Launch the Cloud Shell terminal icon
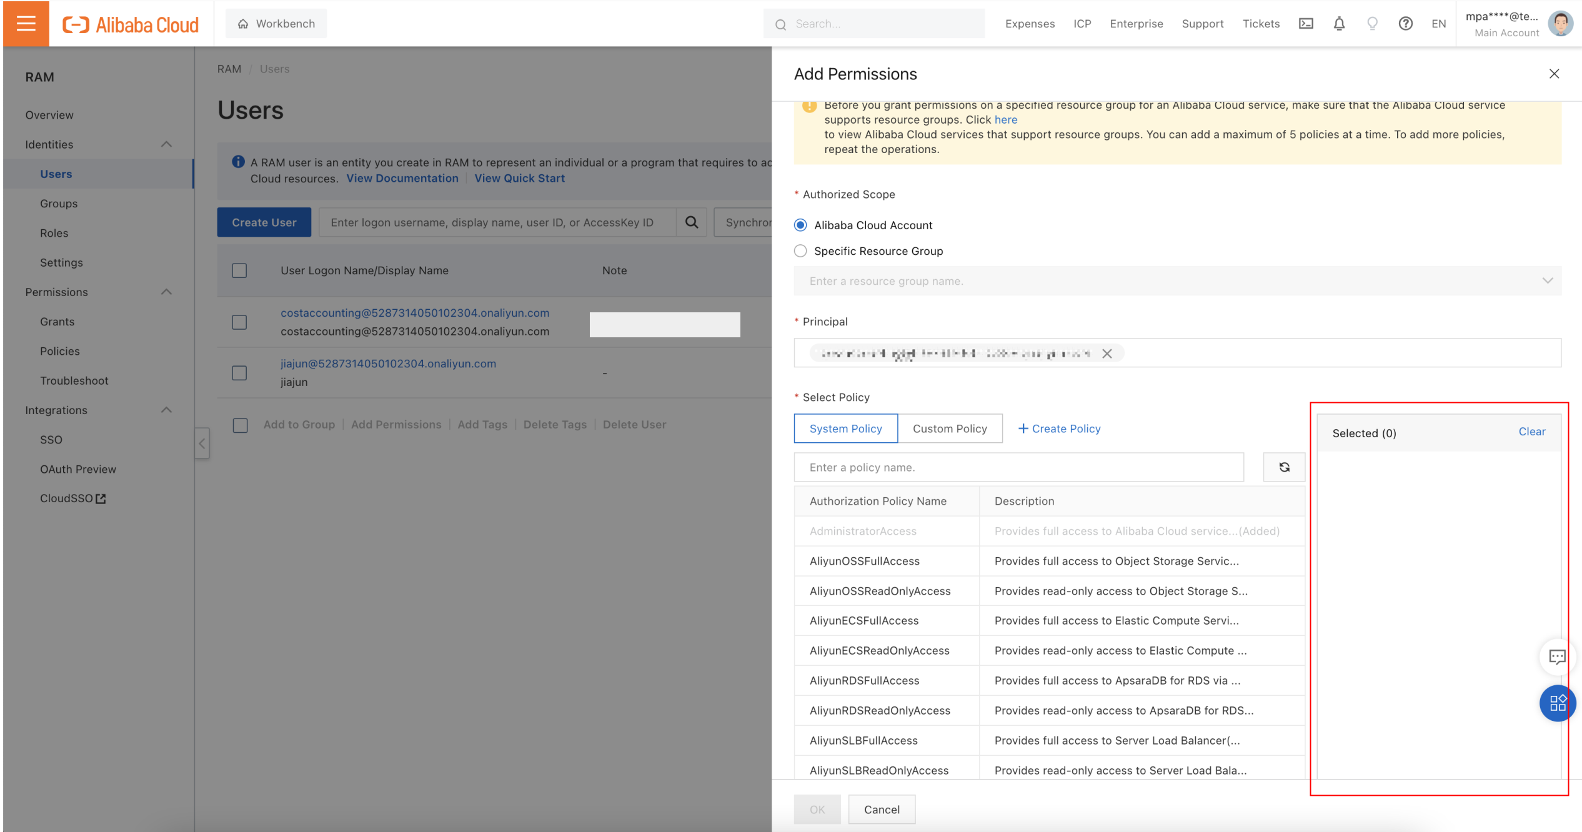Image resolution: width=1582 pixels, height=832 pixels. pyautogui.click(x=1306, y=24)
